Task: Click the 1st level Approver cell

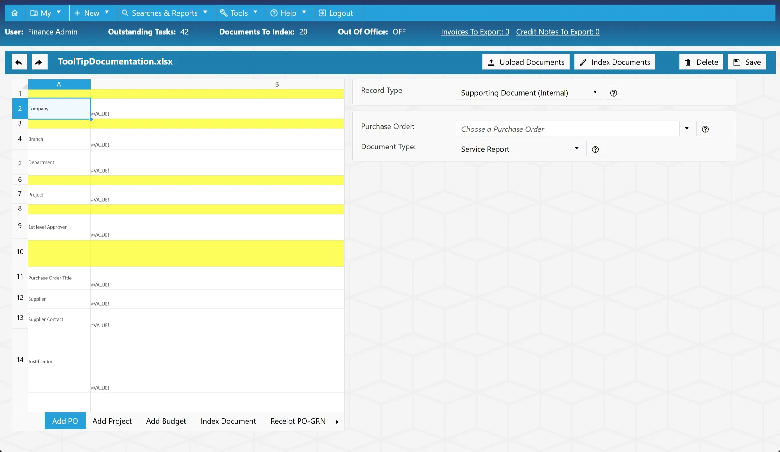Action: tap(59, 227)
